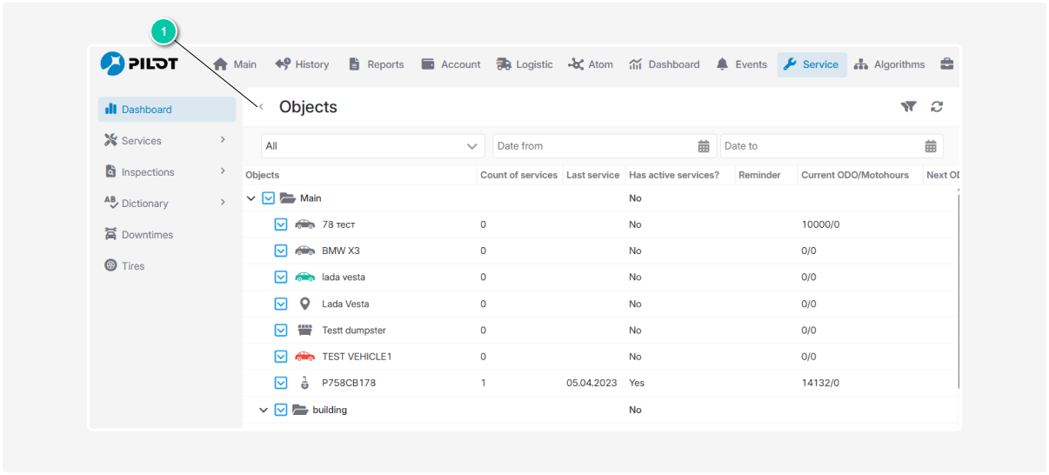Sort by Count of services column

point(518,175)
